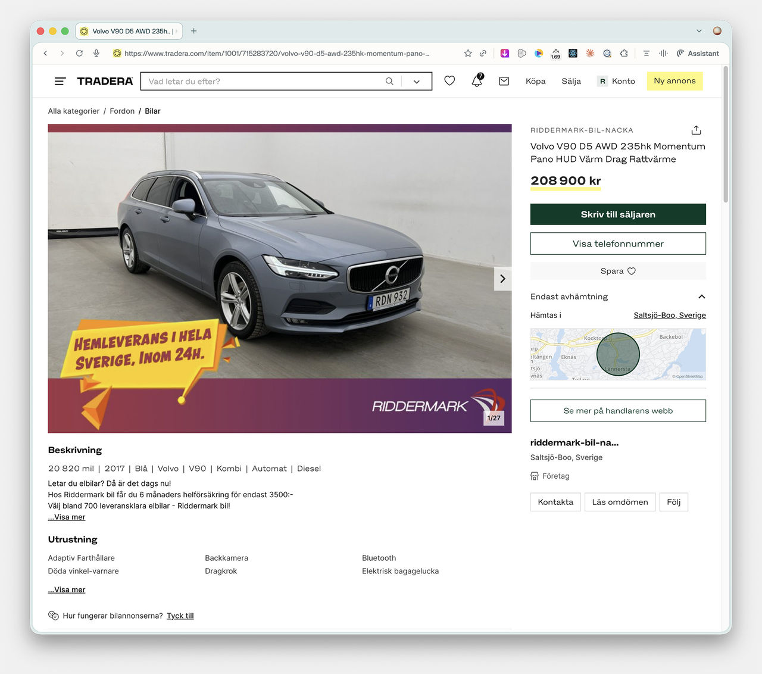This screenshot has width=762, height=674.
Task: Reload the page in browser
Action: [79, 54]
